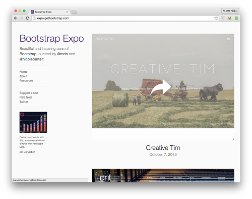Open Chrome's green hamburger menu
Screen dimensions: 252x199
[236, 18]
